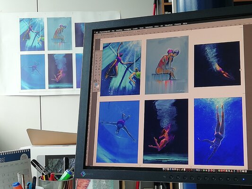Open the Modifica menu
This screenshot has height=189, width=252.
119,30
